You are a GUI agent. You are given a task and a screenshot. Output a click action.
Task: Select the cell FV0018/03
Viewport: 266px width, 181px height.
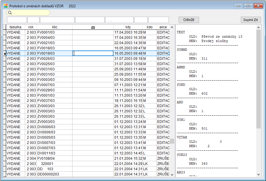click(x=54, y=48)
